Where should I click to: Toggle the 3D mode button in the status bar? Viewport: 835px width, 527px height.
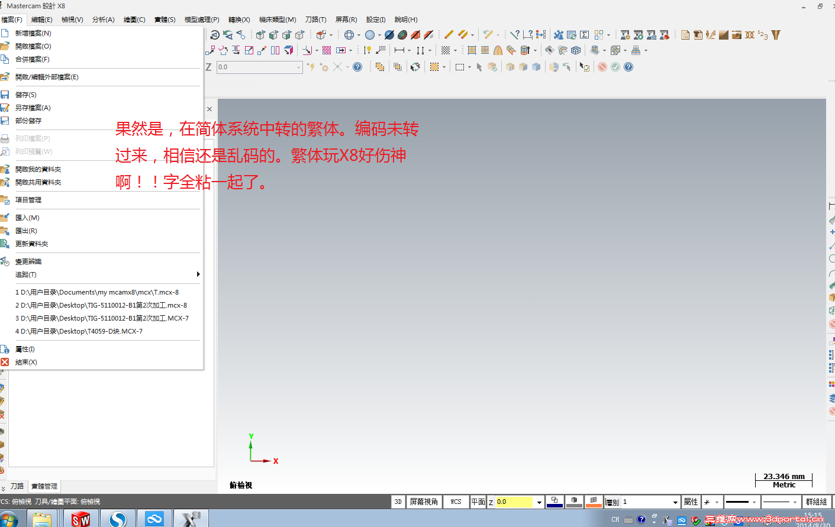click(398, 502)
